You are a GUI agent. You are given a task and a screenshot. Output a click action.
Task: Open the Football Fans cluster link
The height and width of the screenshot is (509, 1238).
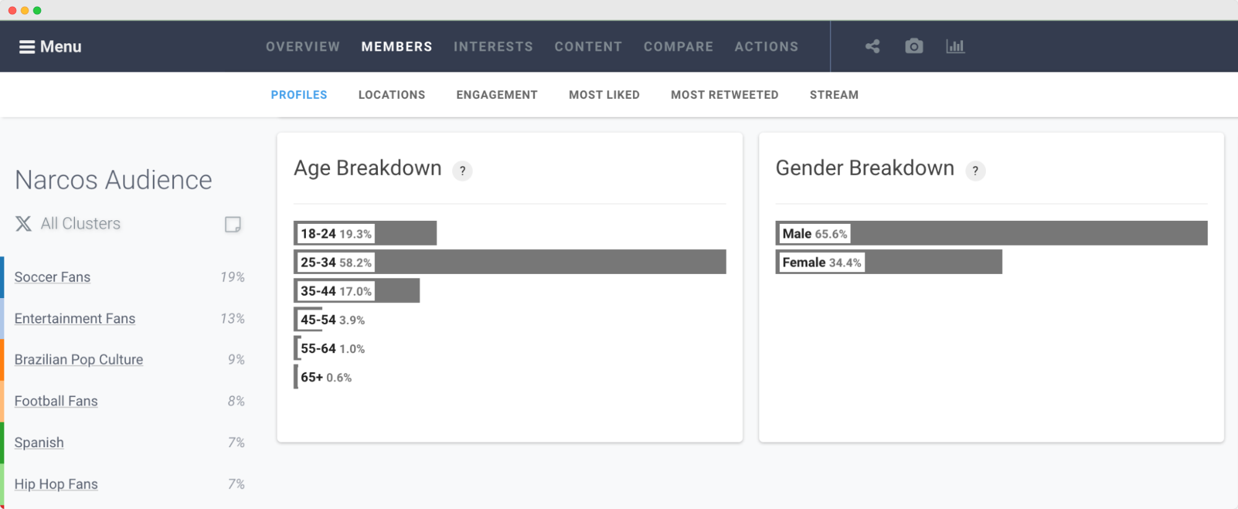pos(56,401)
